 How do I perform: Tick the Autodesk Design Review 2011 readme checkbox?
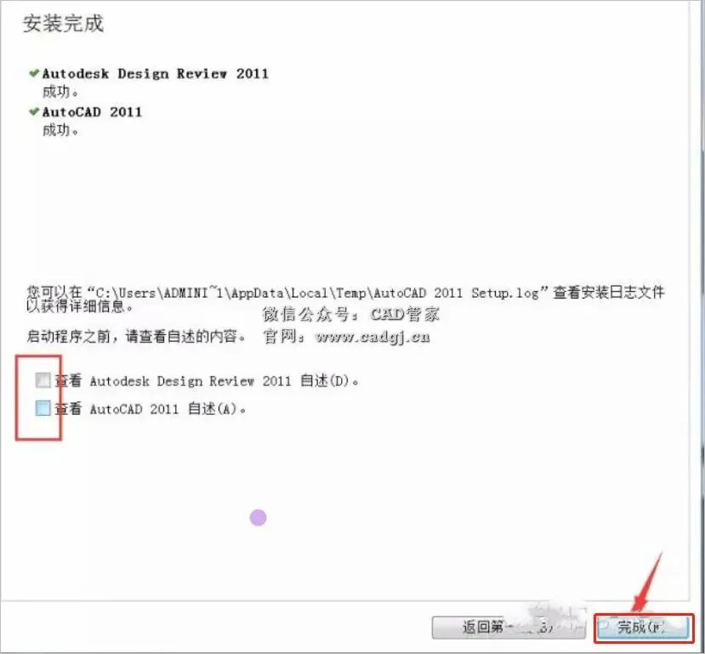[x=43, y=380]
